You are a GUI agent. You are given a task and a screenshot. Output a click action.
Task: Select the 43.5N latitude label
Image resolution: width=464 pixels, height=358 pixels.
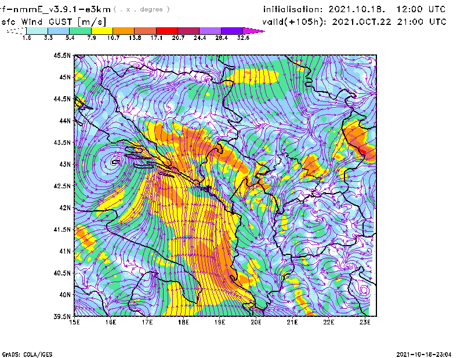[x=62, y=143]
